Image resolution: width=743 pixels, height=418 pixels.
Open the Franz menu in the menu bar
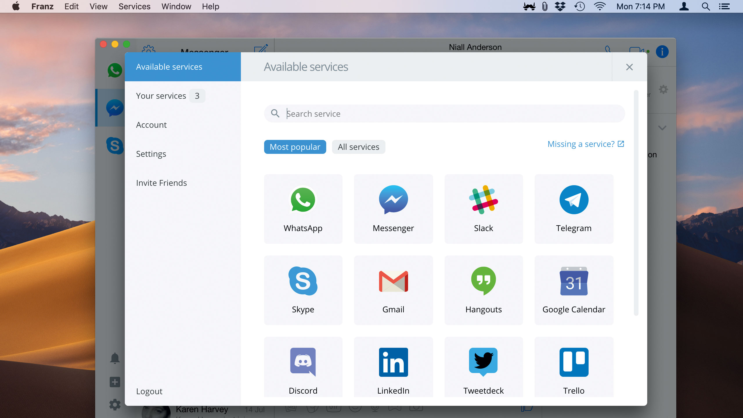(x=42, y=6)
